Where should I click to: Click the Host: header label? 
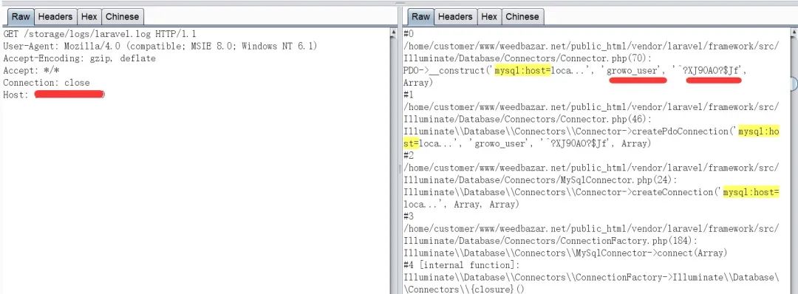pyautogui.click(x=16, y=95)
